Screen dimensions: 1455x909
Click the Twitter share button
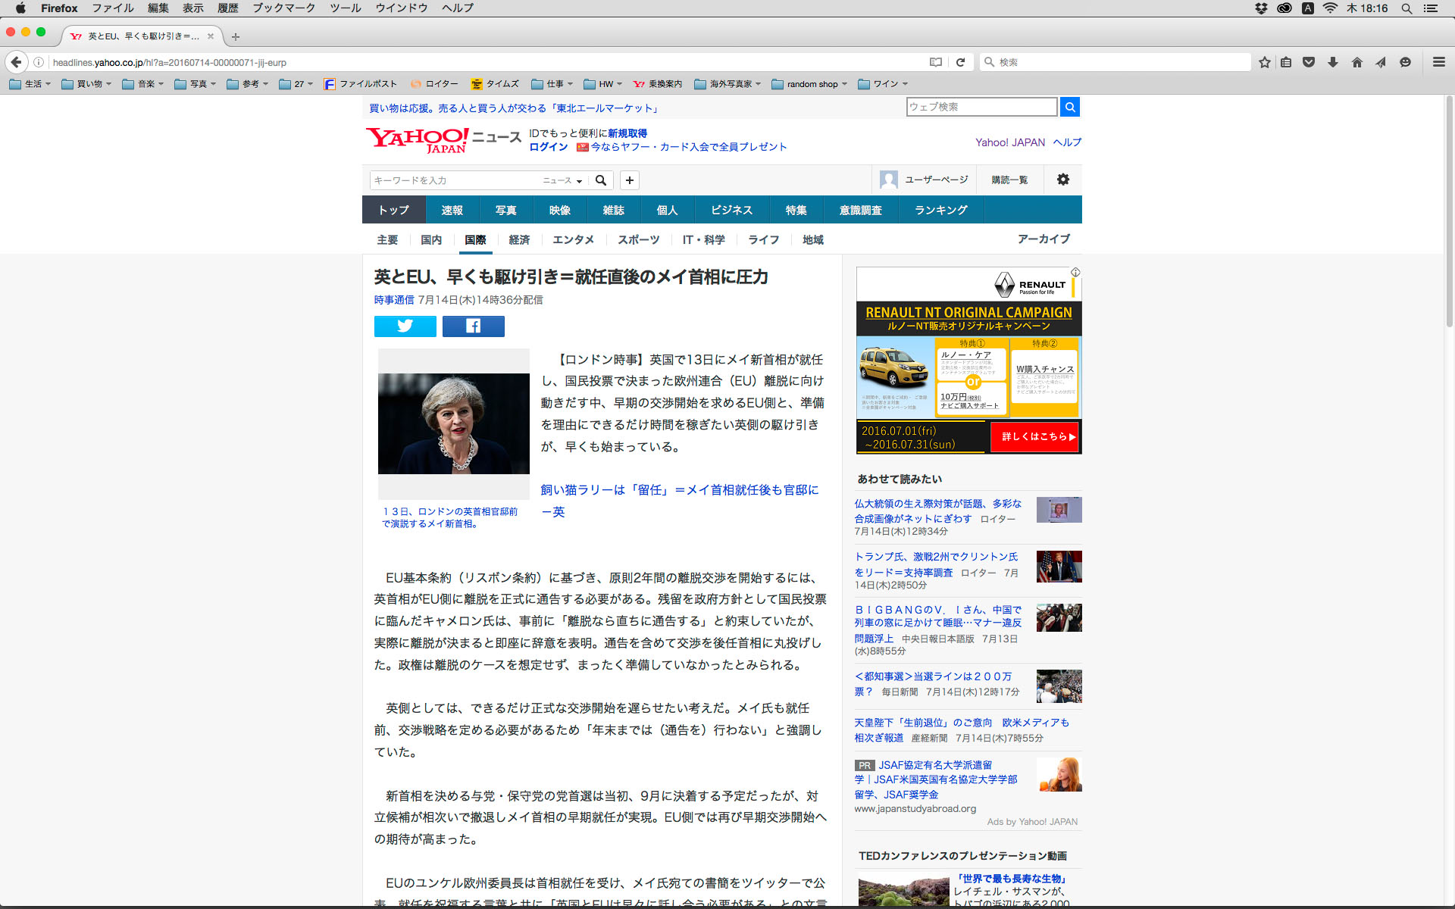point(405,326)
